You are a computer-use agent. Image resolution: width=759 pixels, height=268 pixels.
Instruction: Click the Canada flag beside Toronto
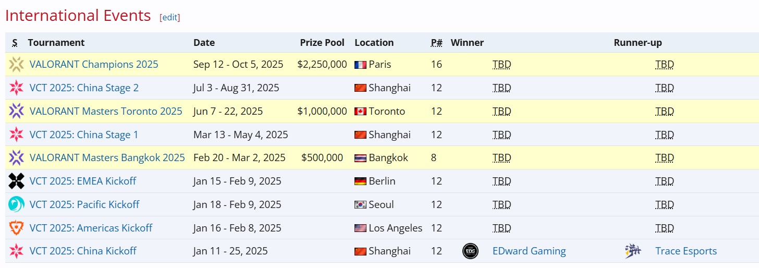[360, 111]
